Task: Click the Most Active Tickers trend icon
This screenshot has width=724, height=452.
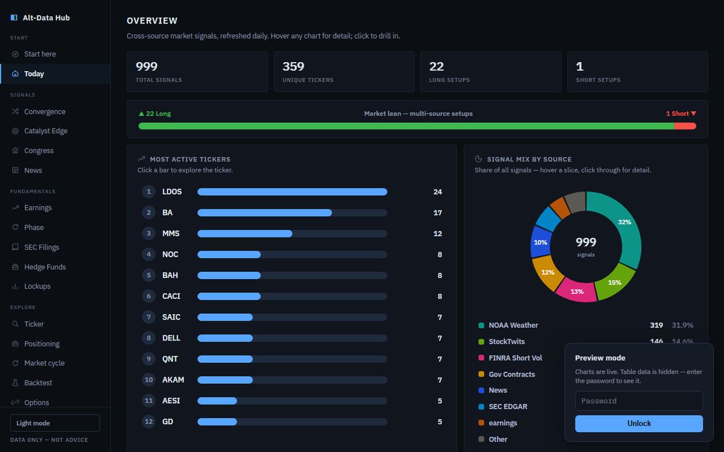Action: tap(141, 159)
